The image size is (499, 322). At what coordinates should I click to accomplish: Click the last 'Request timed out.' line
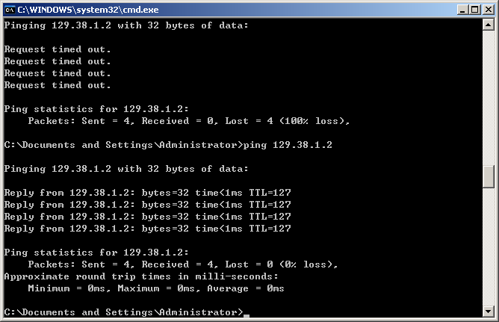(x=58, y=85)
